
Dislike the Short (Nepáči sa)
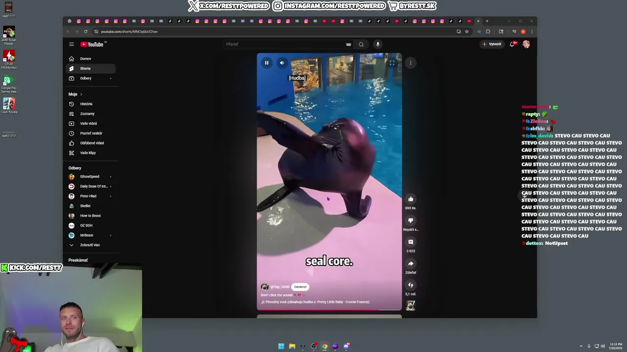pos(410,220)
